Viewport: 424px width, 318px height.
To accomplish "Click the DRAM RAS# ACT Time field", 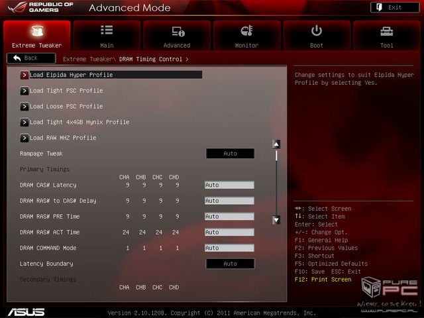I will 229,233.
